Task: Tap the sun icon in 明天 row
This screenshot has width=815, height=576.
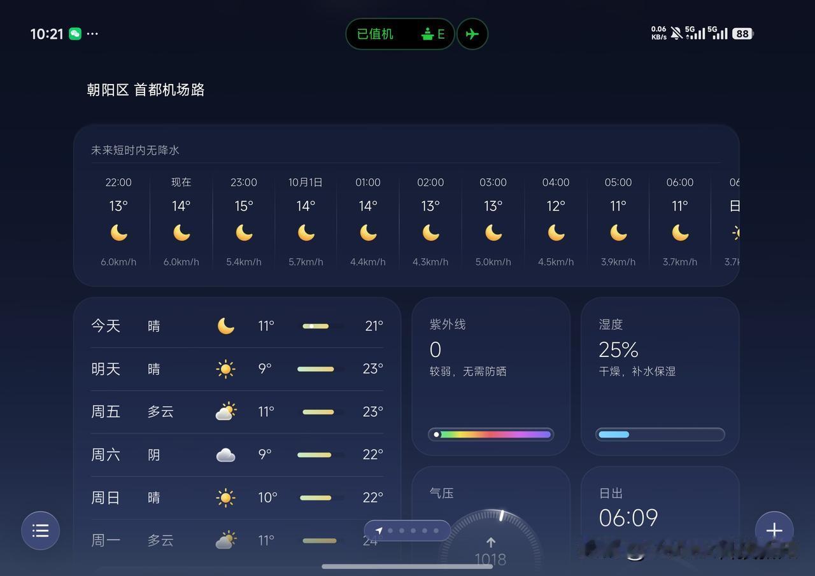Action: pos(225,369)
